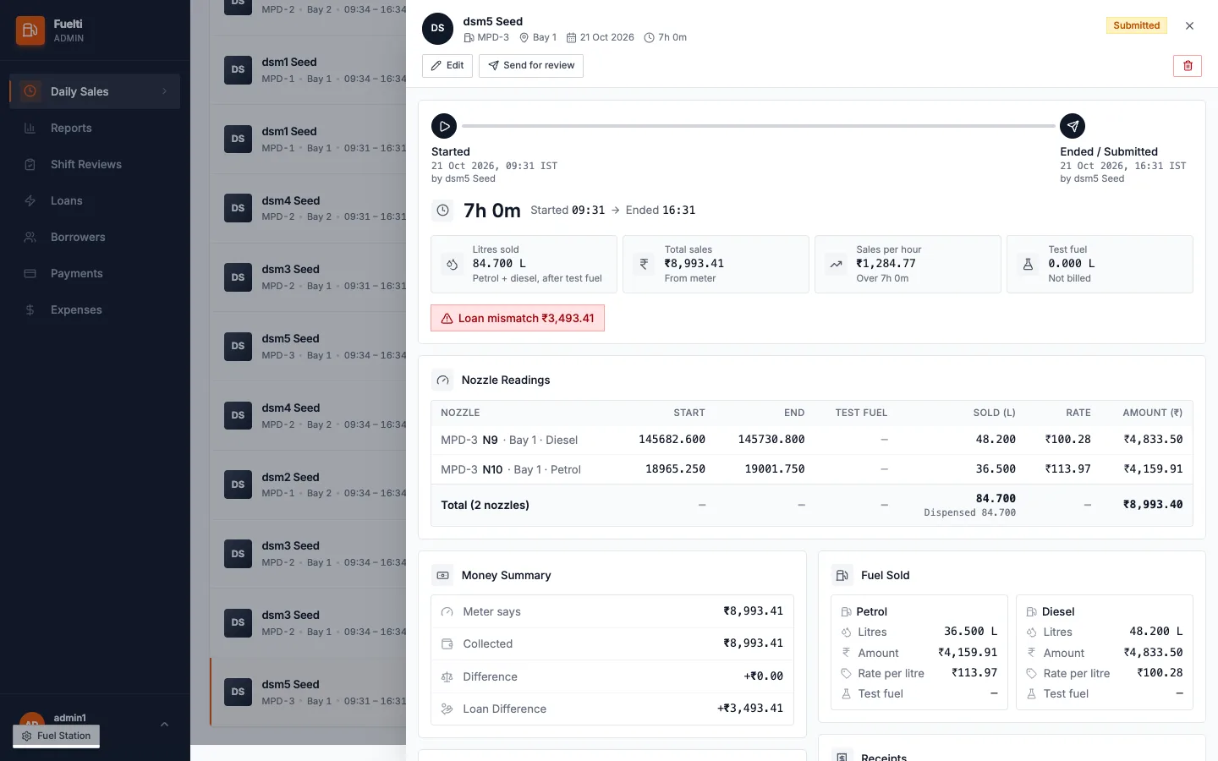The height and width of the screenshot is (761, 1218).
Task: Click the gauge icon next to Nozzle Readings
Action: coord(443,380)
